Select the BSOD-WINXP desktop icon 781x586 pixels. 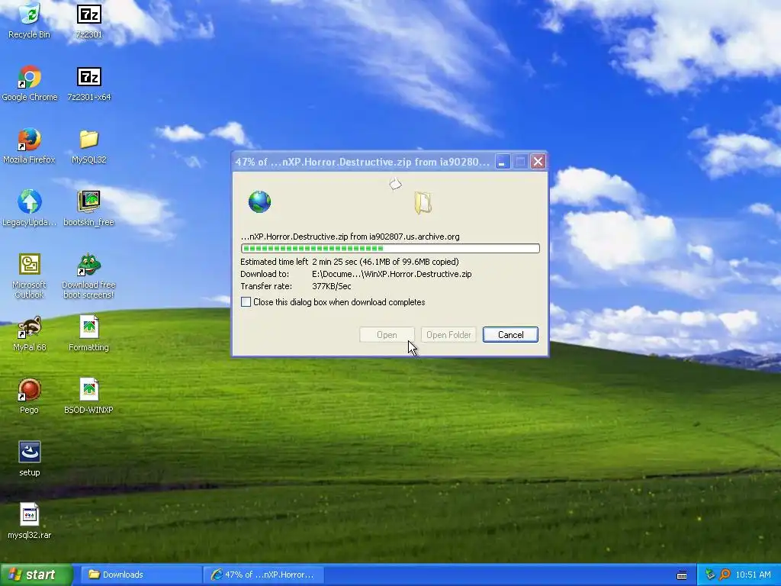click(x=88, y=396)
